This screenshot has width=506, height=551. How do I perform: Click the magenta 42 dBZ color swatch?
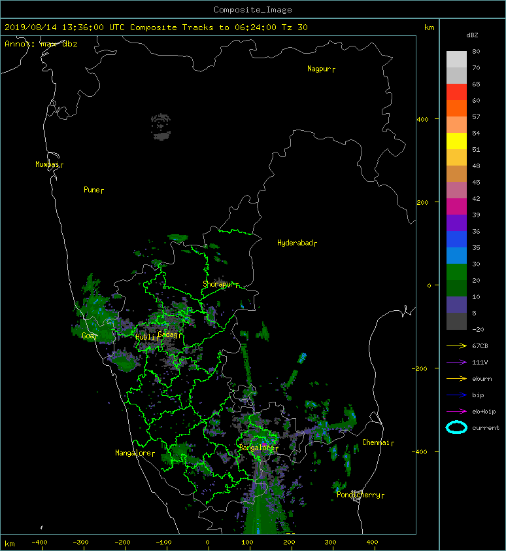456,206
